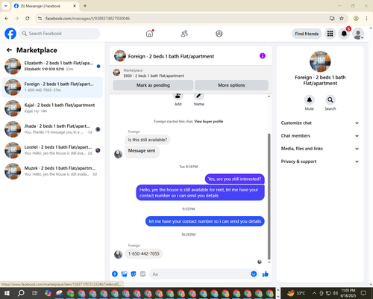Screen dimensions: 373x299
Task: Open the Windows notification center icon
Action: (x=363, y=293)
